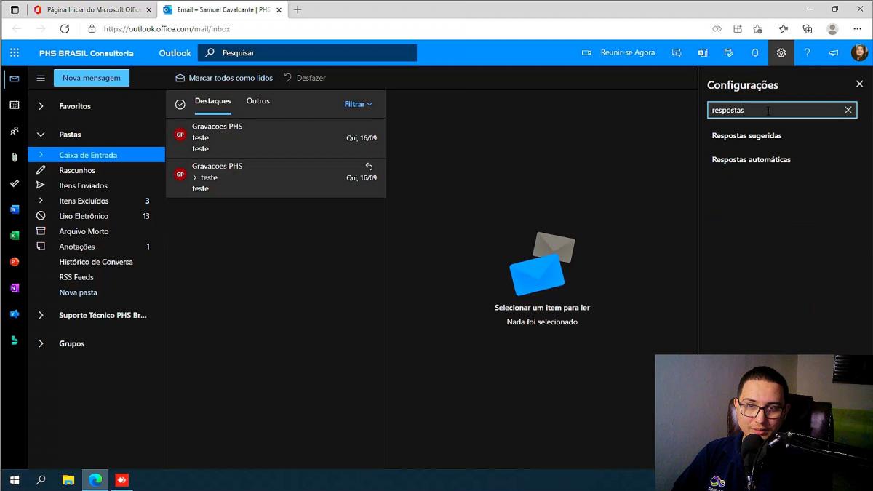Open notifications bell icon

[755, 52]
